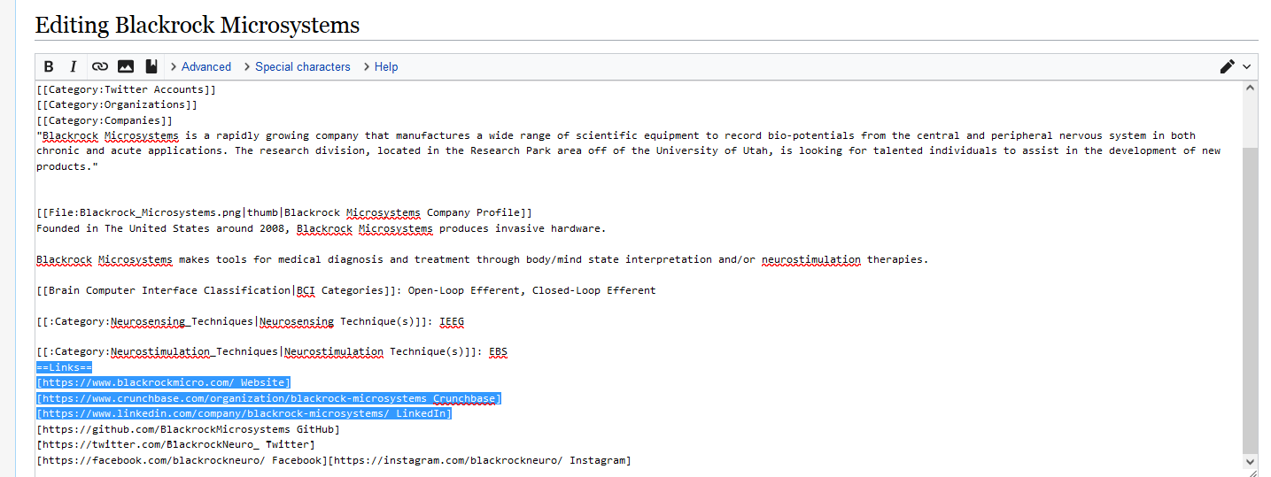Image resolution: width=1271 pixels, height=477 pixels.
Task: Click the LinkedIn URL line
Action: 244,414
